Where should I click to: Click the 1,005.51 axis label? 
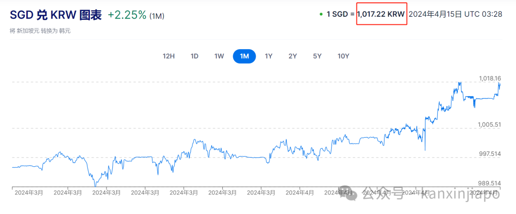(x=489, y=124)
